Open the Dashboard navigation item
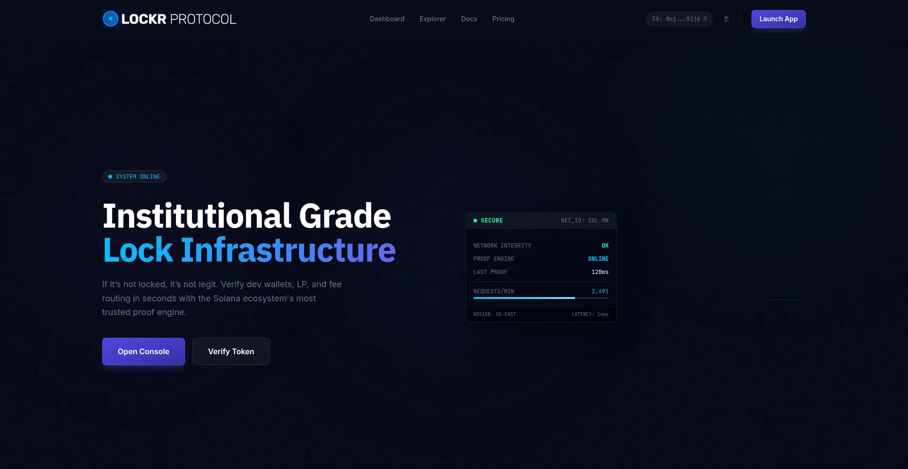Image resolution: width=908 pixels, height=469 pixels. [387, 19]
